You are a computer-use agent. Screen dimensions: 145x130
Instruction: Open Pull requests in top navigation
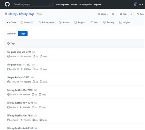pyautogui.click(x=62, y=5)
